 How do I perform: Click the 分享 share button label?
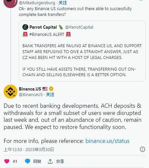[x=60, y=161]
